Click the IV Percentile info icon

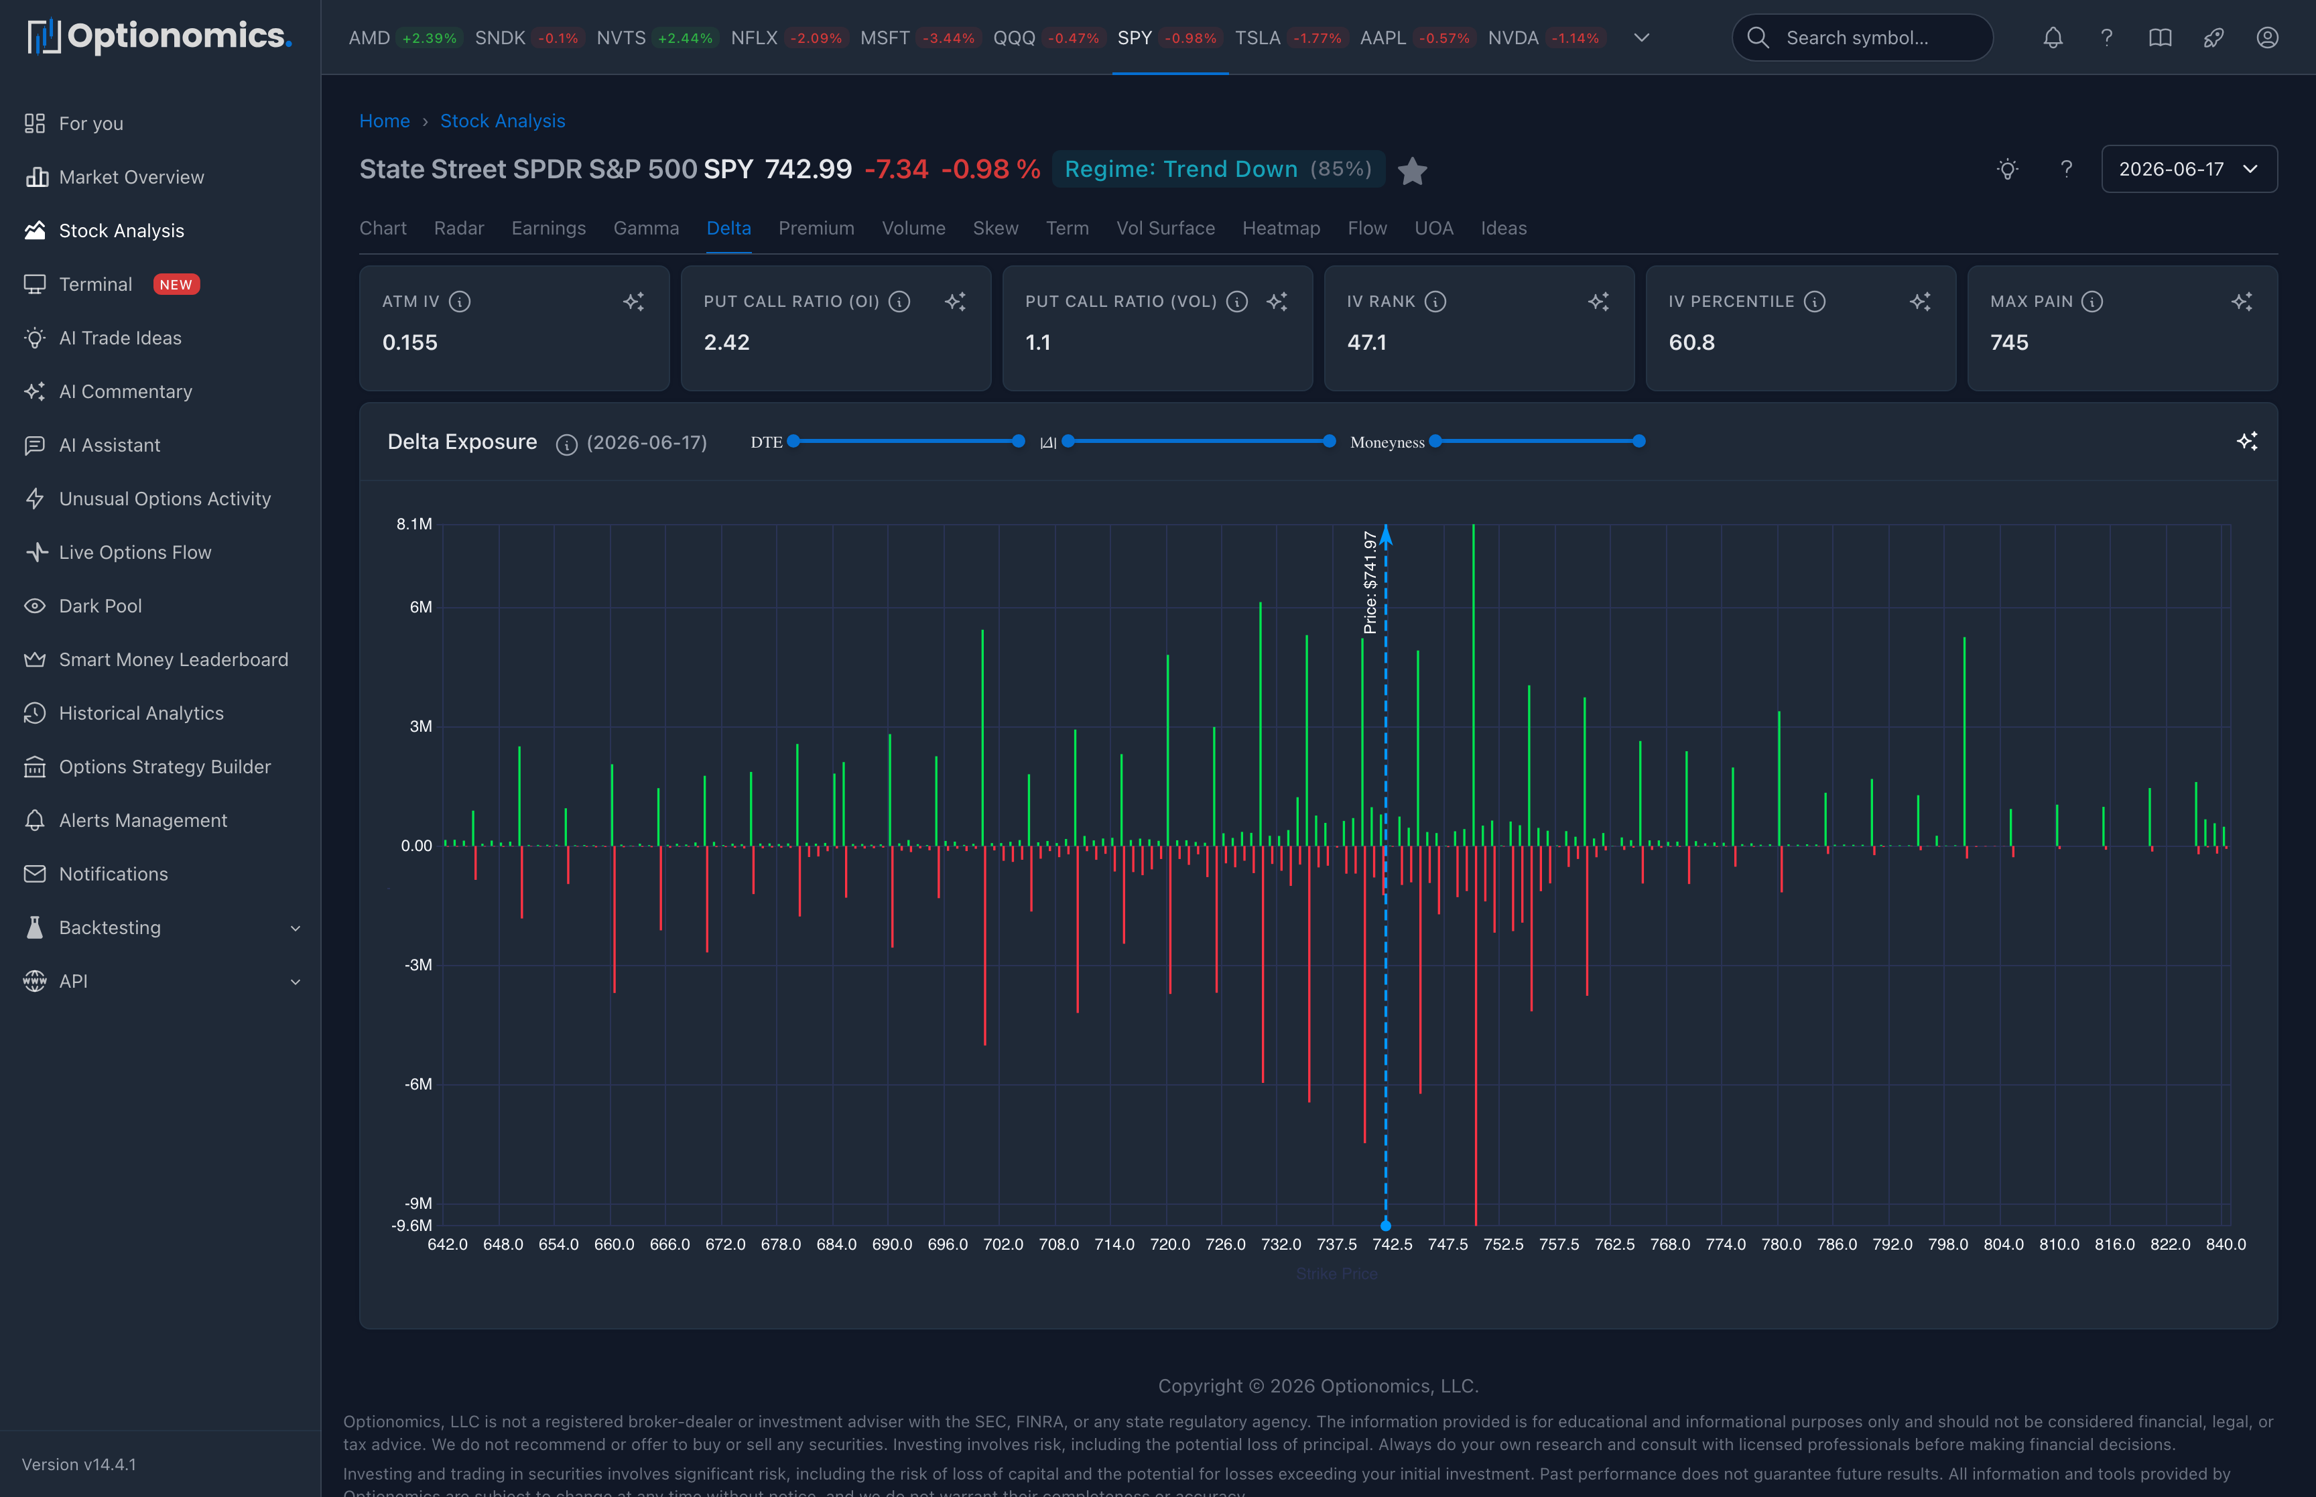pos(1815,302)
